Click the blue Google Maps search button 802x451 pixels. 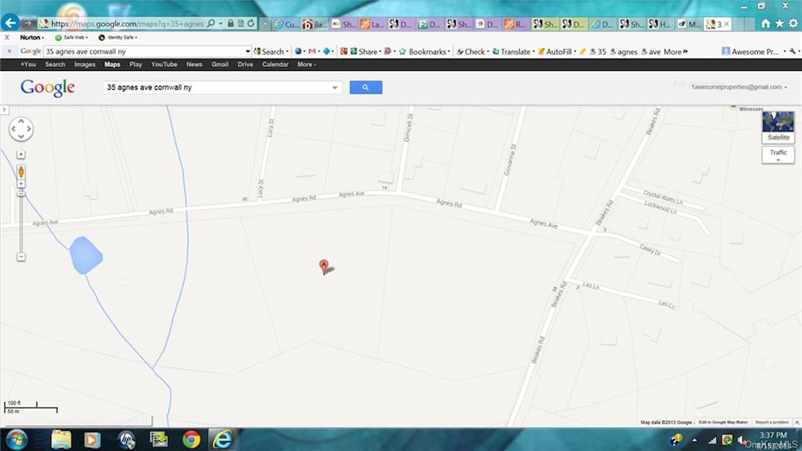(x=365, y=87)
